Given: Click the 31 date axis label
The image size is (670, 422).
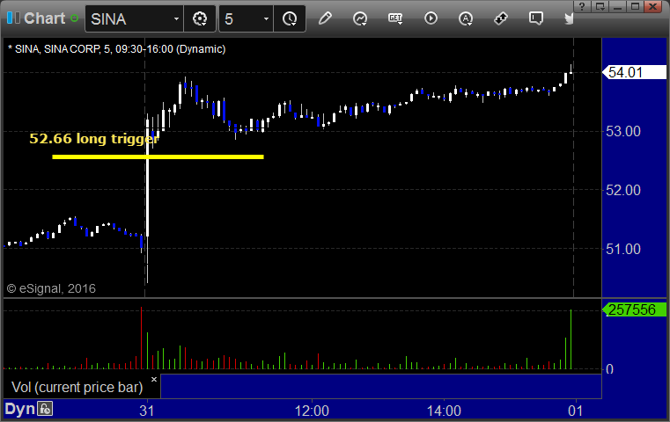Looking at the screenshot, I should pos(146,411).
